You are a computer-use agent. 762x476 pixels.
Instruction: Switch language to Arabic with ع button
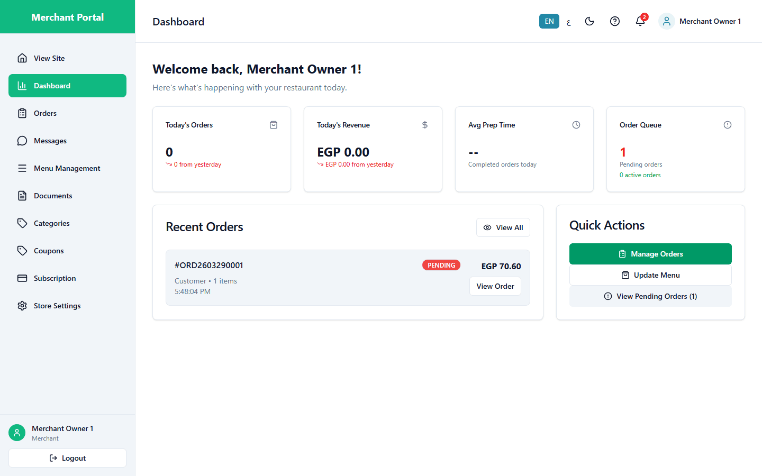coord(569,22)
